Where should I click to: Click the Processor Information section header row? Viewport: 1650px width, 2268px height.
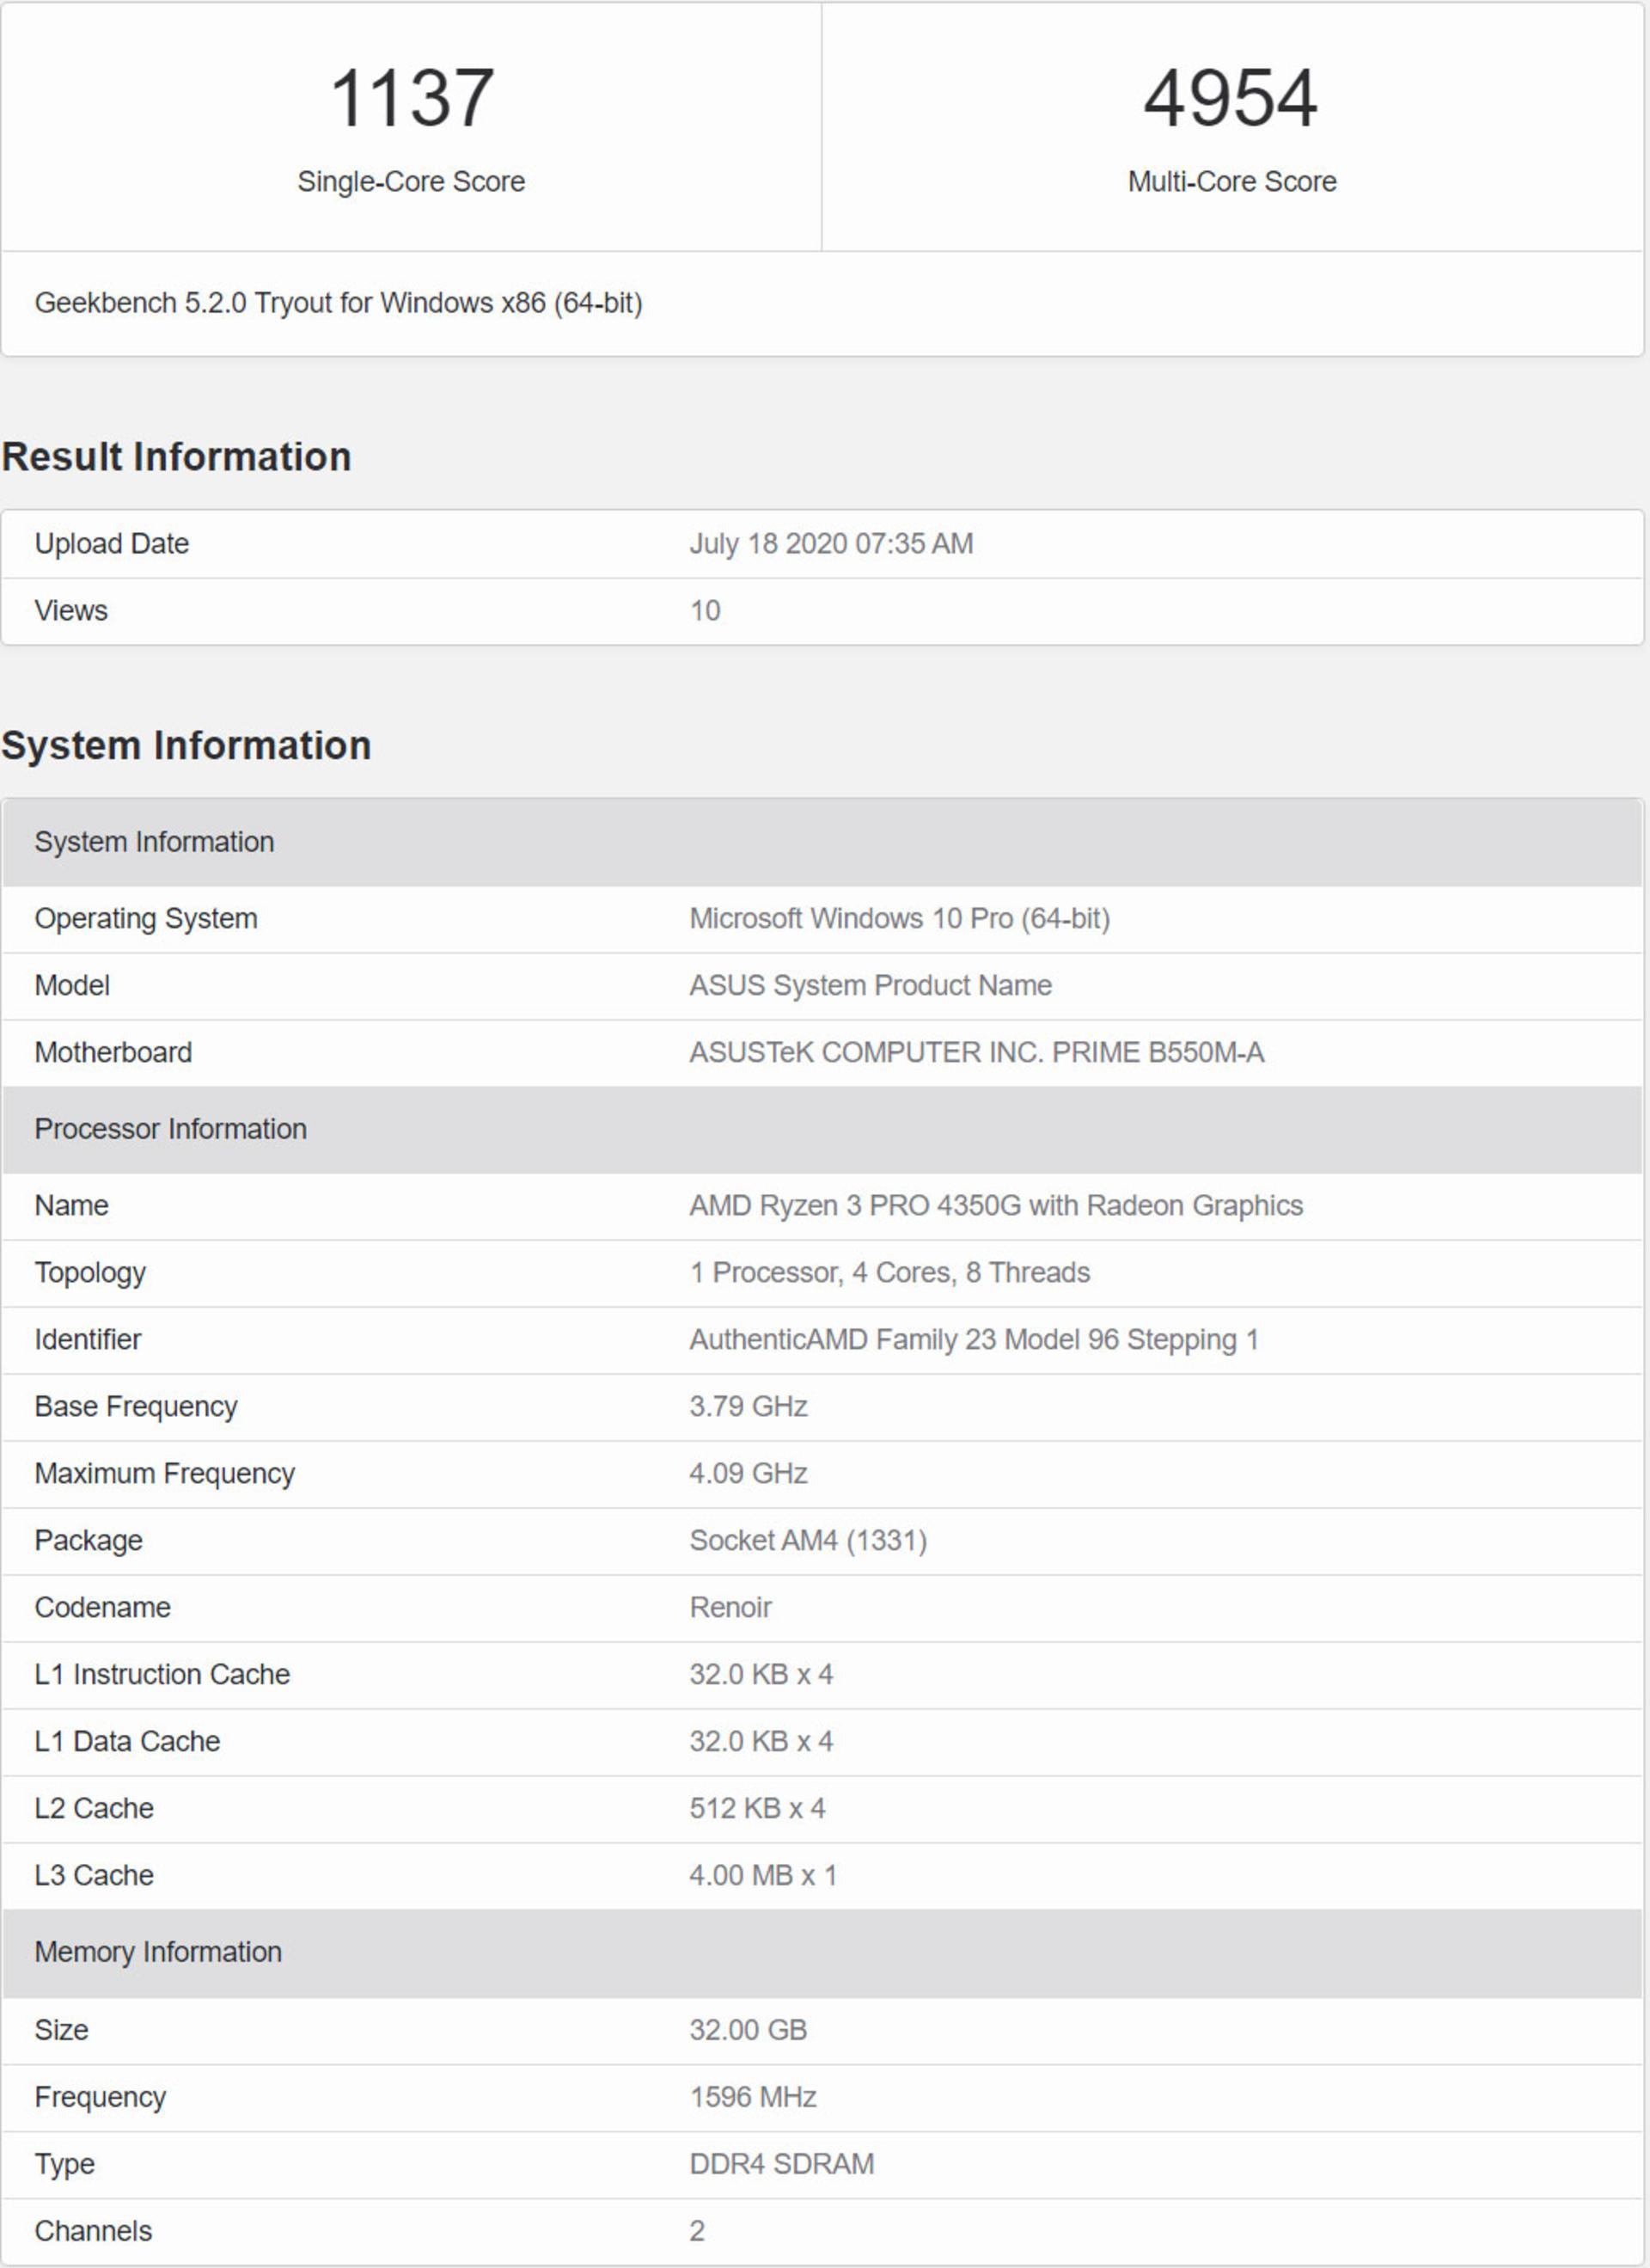point(822,1130)
